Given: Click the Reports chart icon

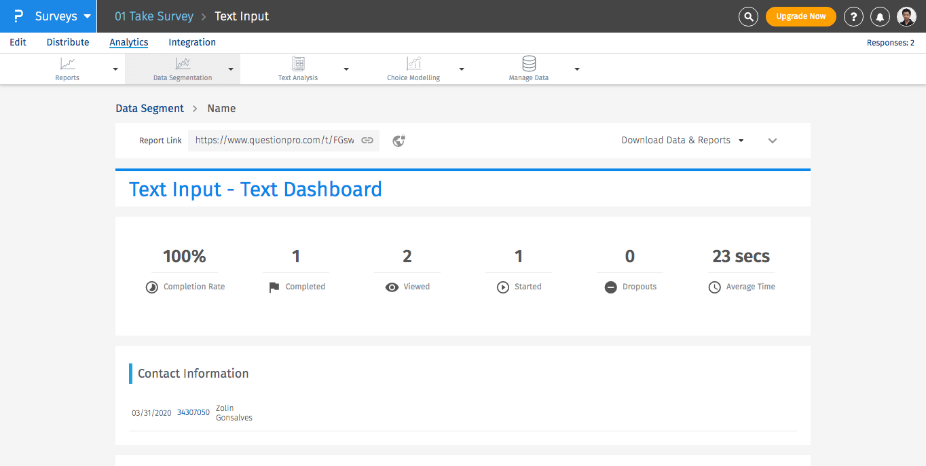Looking at the screenshot, I should click(67, 64).
